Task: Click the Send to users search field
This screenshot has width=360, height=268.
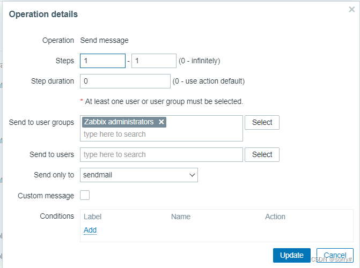Action: click(161, 155)
